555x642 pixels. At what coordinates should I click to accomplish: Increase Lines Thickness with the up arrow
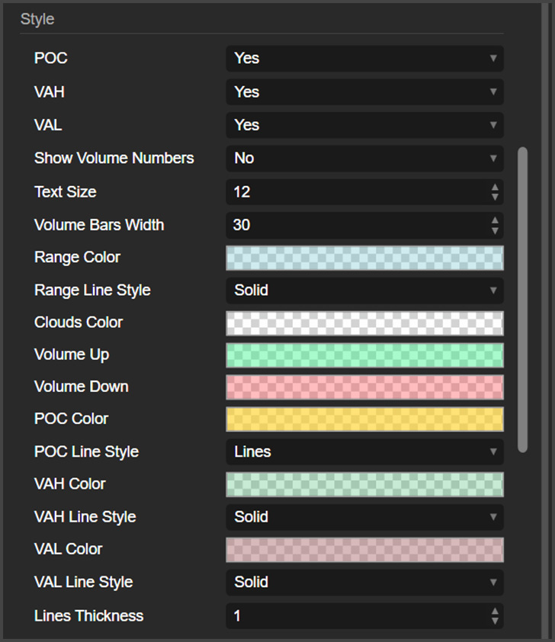(494, 612)
